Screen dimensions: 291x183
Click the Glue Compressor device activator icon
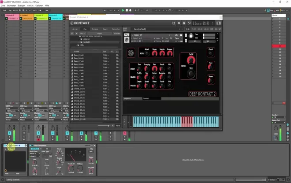[30, 146]
